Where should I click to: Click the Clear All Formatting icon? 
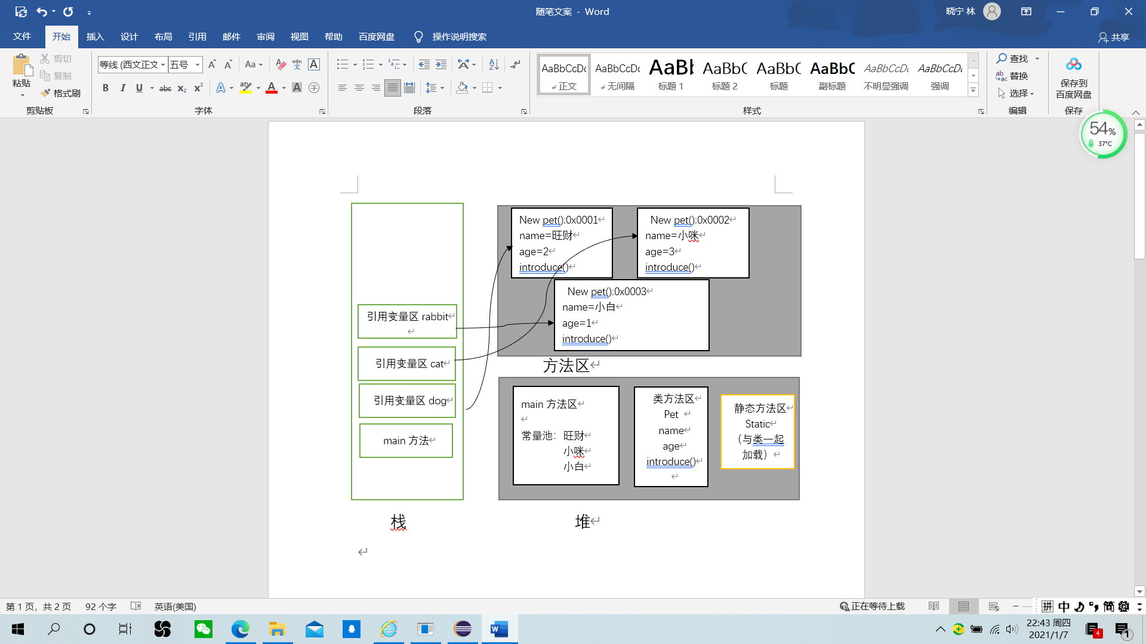coord(281,64)
